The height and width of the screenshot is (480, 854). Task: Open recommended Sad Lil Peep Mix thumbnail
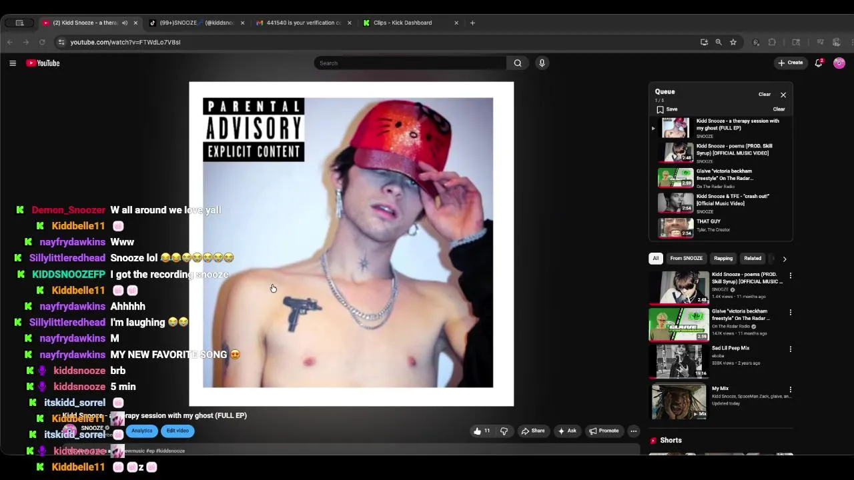pos(679,362)
